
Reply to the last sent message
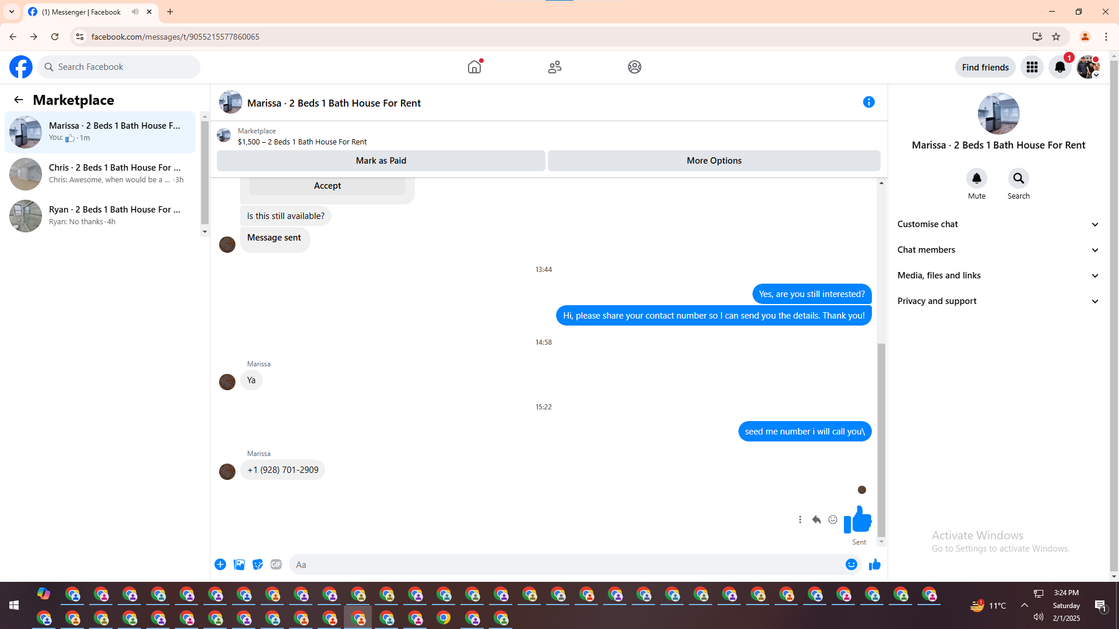(816, 520)
